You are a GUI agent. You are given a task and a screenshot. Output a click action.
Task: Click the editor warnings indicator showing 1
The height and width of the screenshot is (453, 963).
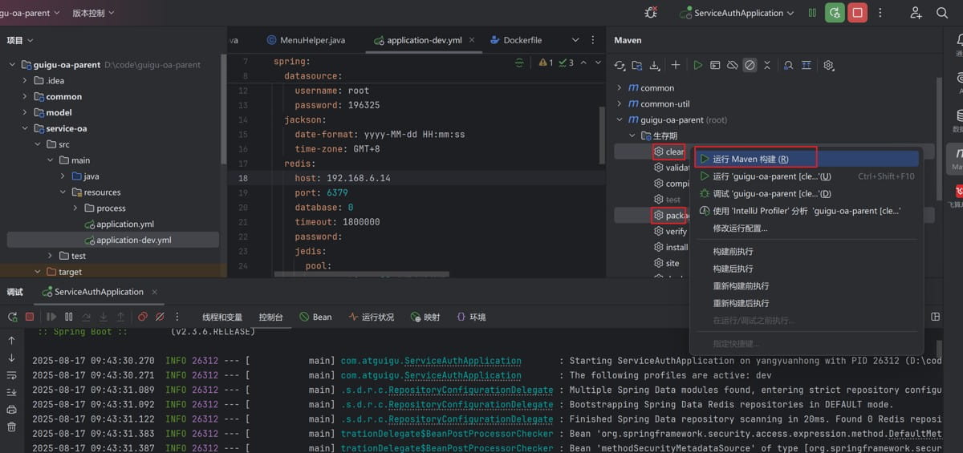point(546,63)
